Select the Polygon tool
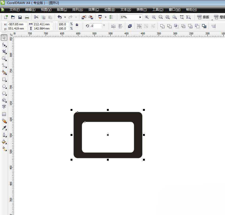 point(4,94)
